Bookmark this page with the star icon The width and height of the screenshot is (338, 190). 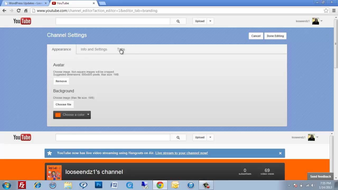point(326,11)
